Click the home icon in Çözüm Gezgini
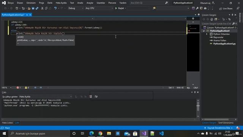This screenshot has width=243, height=137. click(x=212, y=19)
